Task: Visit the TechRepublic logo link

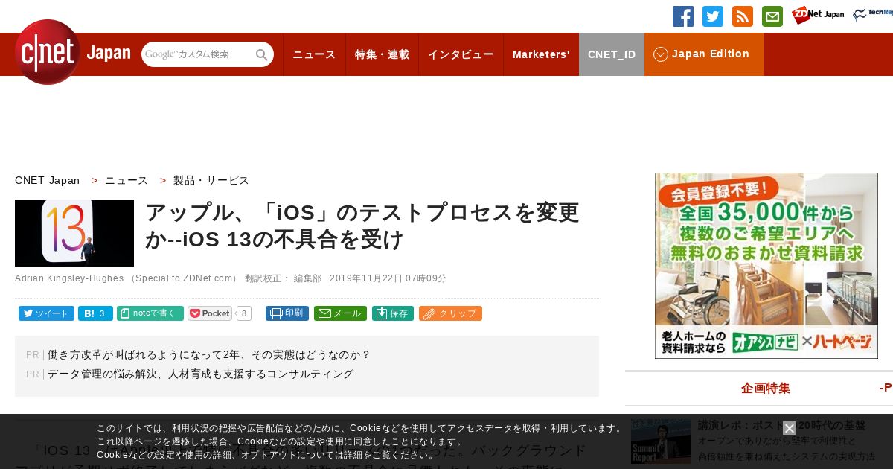Action: pos(873,15)
